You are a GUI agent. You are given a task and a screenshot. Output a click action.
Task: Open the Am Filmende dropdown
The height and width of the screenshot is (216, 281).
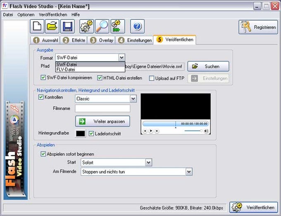point(189,172)
